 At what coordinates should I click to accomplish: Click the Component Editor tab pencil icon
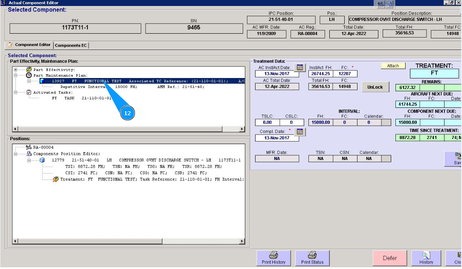click(10, 44)
